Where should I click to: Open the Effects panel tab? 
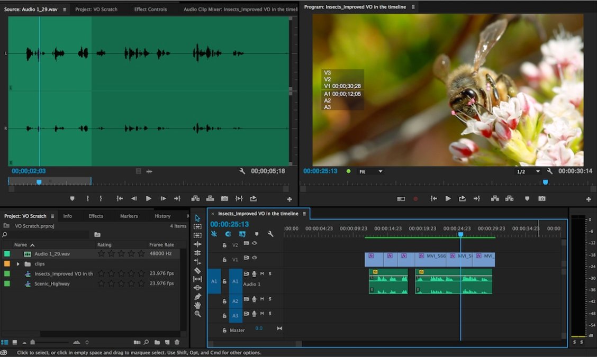click(x=96, y=216)
